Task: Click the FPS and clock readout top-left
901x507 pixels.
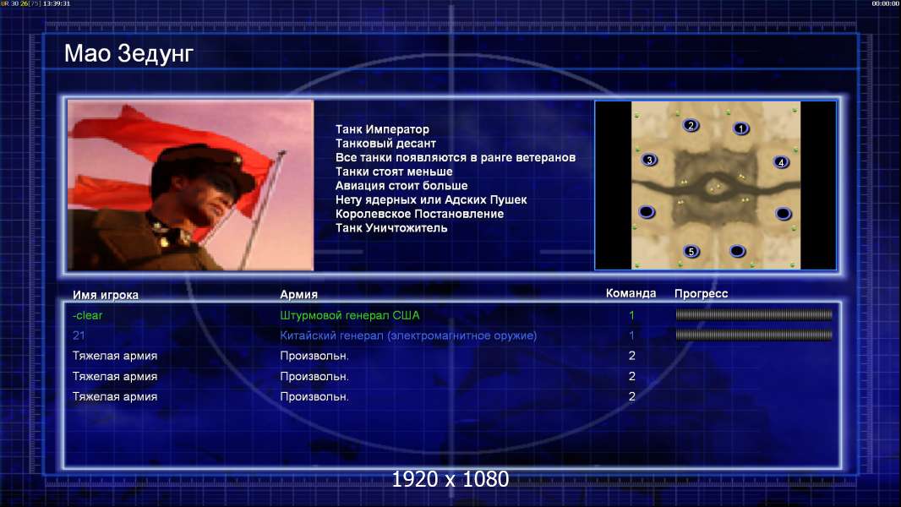Action: (x=35, y=3)
